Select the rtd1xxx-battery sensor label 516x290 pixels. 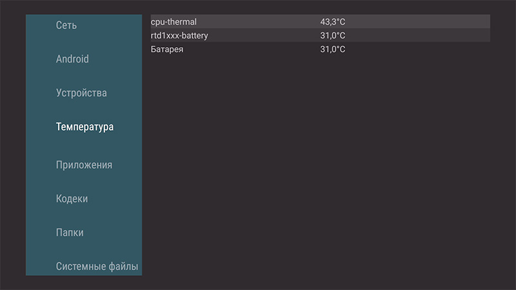point(179,35)
